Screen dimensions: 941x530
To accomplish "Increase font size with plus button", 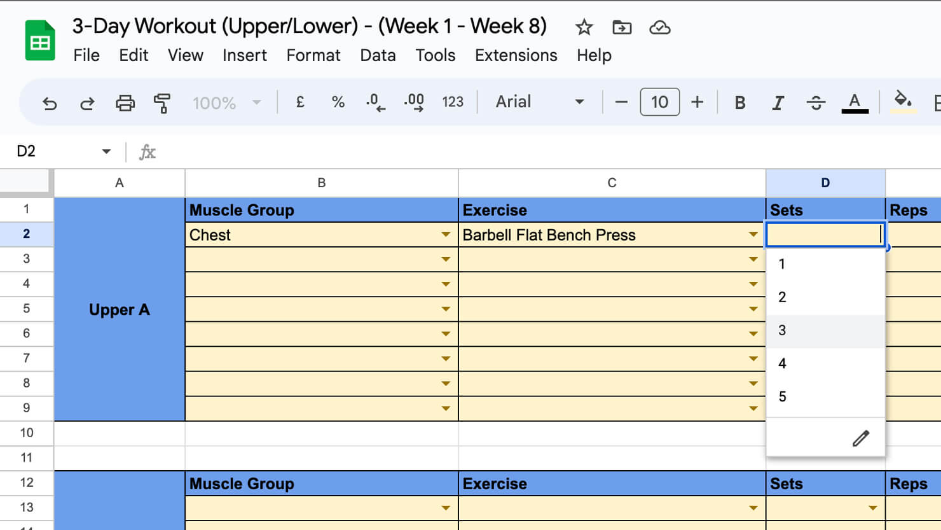I will pos(697,102).
